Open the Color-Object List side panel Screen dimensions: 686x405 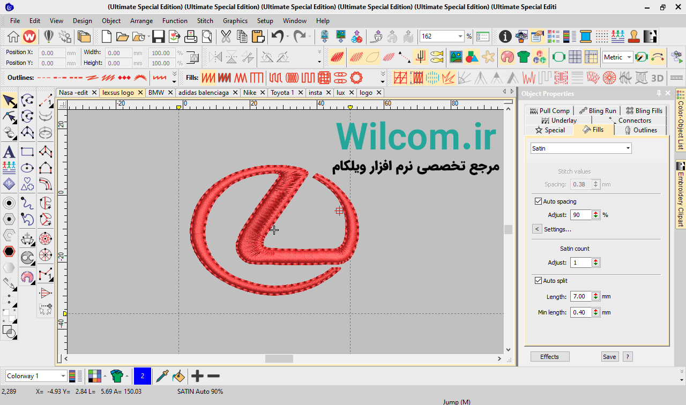coord(681,121)
